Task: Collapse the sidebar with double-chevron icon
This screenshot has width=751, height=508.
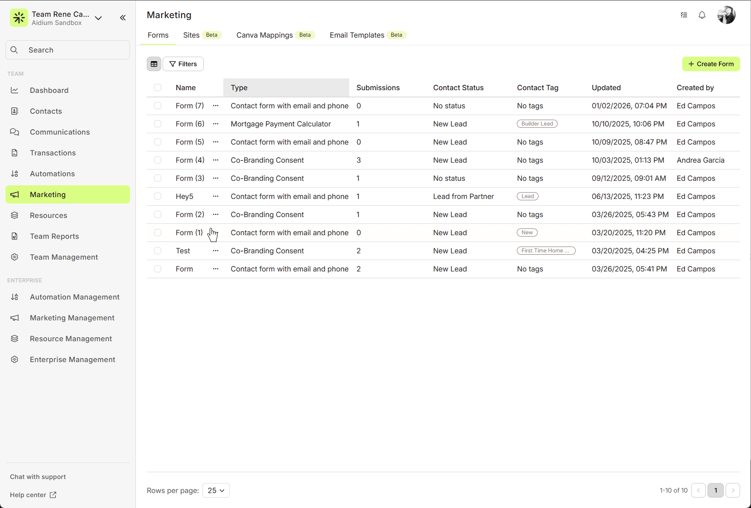Action: pyautogui.click(x=123, y=18)
